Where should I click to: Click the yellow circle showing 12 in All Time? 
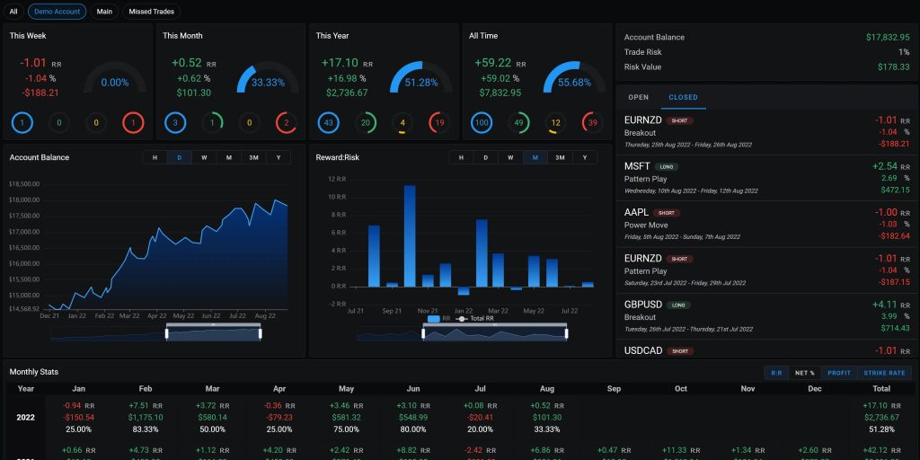click(555, 122)
